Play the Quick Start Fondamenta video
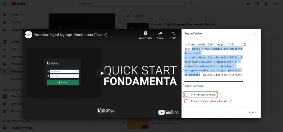This screenshot has height=132, width=283. (x=102, y=73)
